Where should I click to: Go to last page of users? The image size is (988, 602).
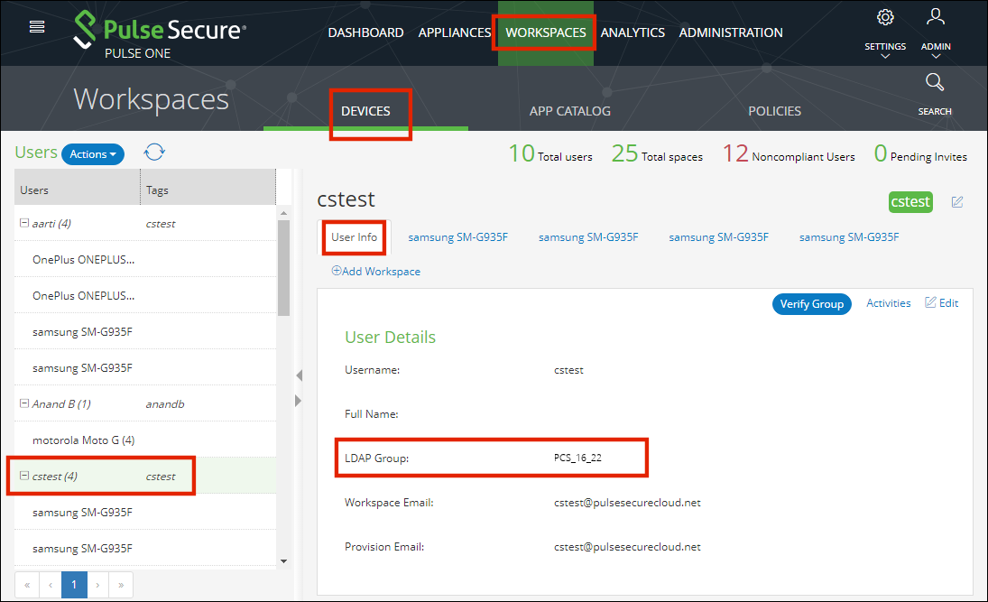click(x=121, y=585)
